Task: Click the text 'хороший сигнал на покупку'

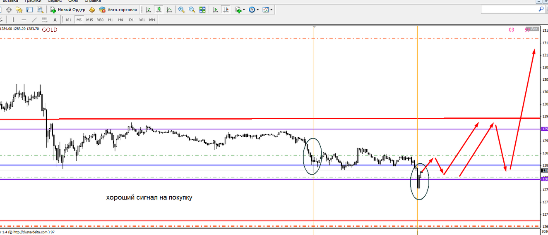Action: (x=149, y=198)
